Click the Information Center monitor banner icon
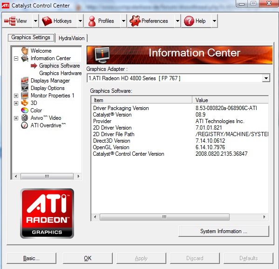 click(x=102, y=55)
